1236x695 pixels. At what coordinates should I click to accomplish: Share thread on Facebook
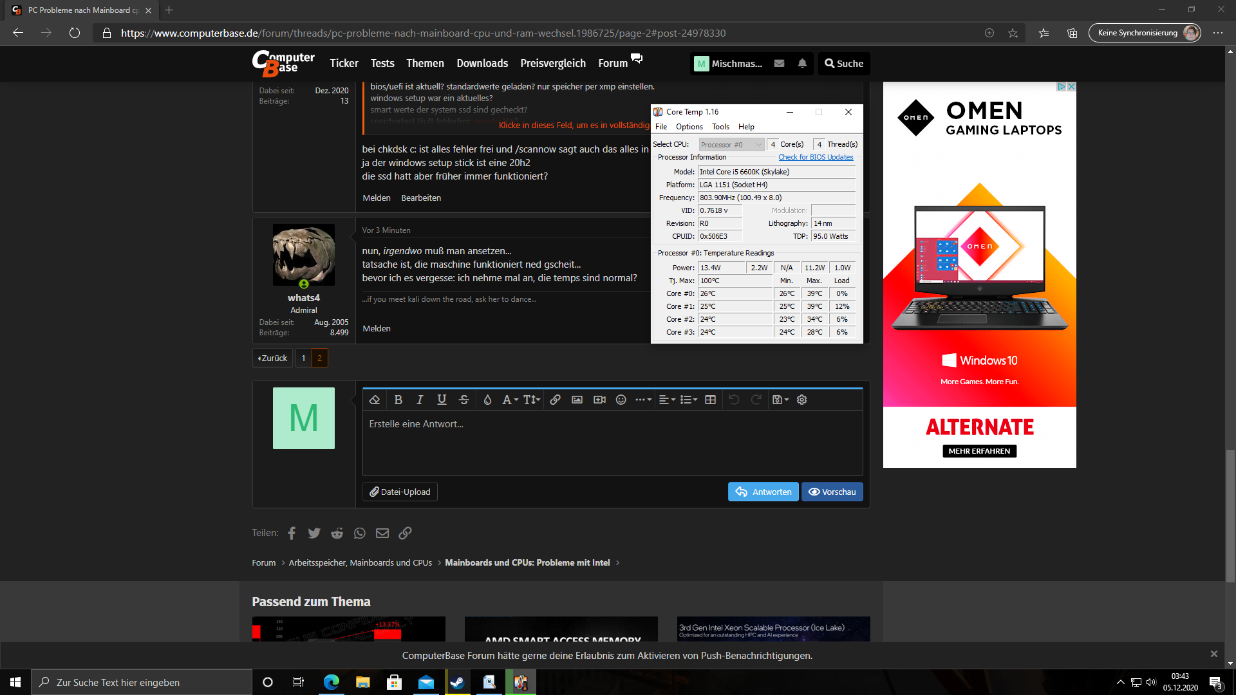292,533
